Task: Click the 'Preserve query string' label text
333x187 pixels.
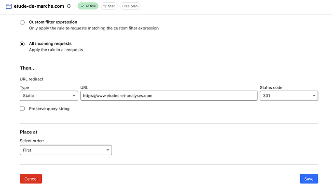Action: [x=49, y=108]
